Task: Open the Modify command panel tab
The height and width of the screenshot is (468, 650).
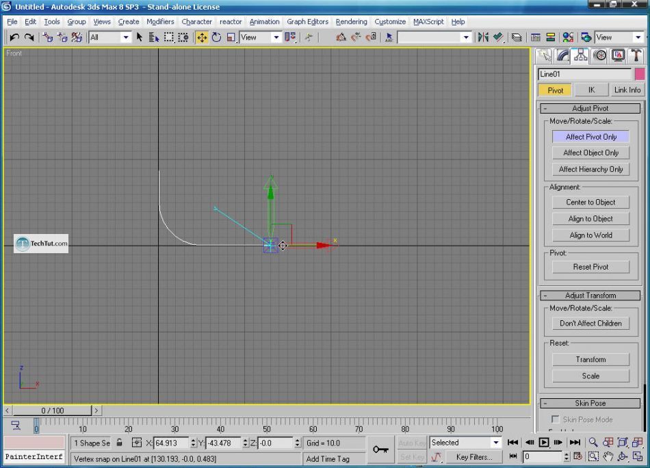Action: pyautogui.click(x=562, y=55)
